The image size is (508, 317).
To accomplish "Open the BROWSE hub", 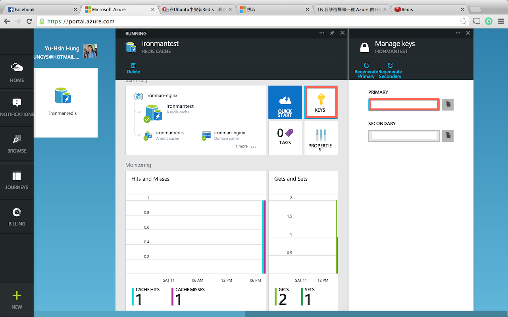I will point(17,144).
